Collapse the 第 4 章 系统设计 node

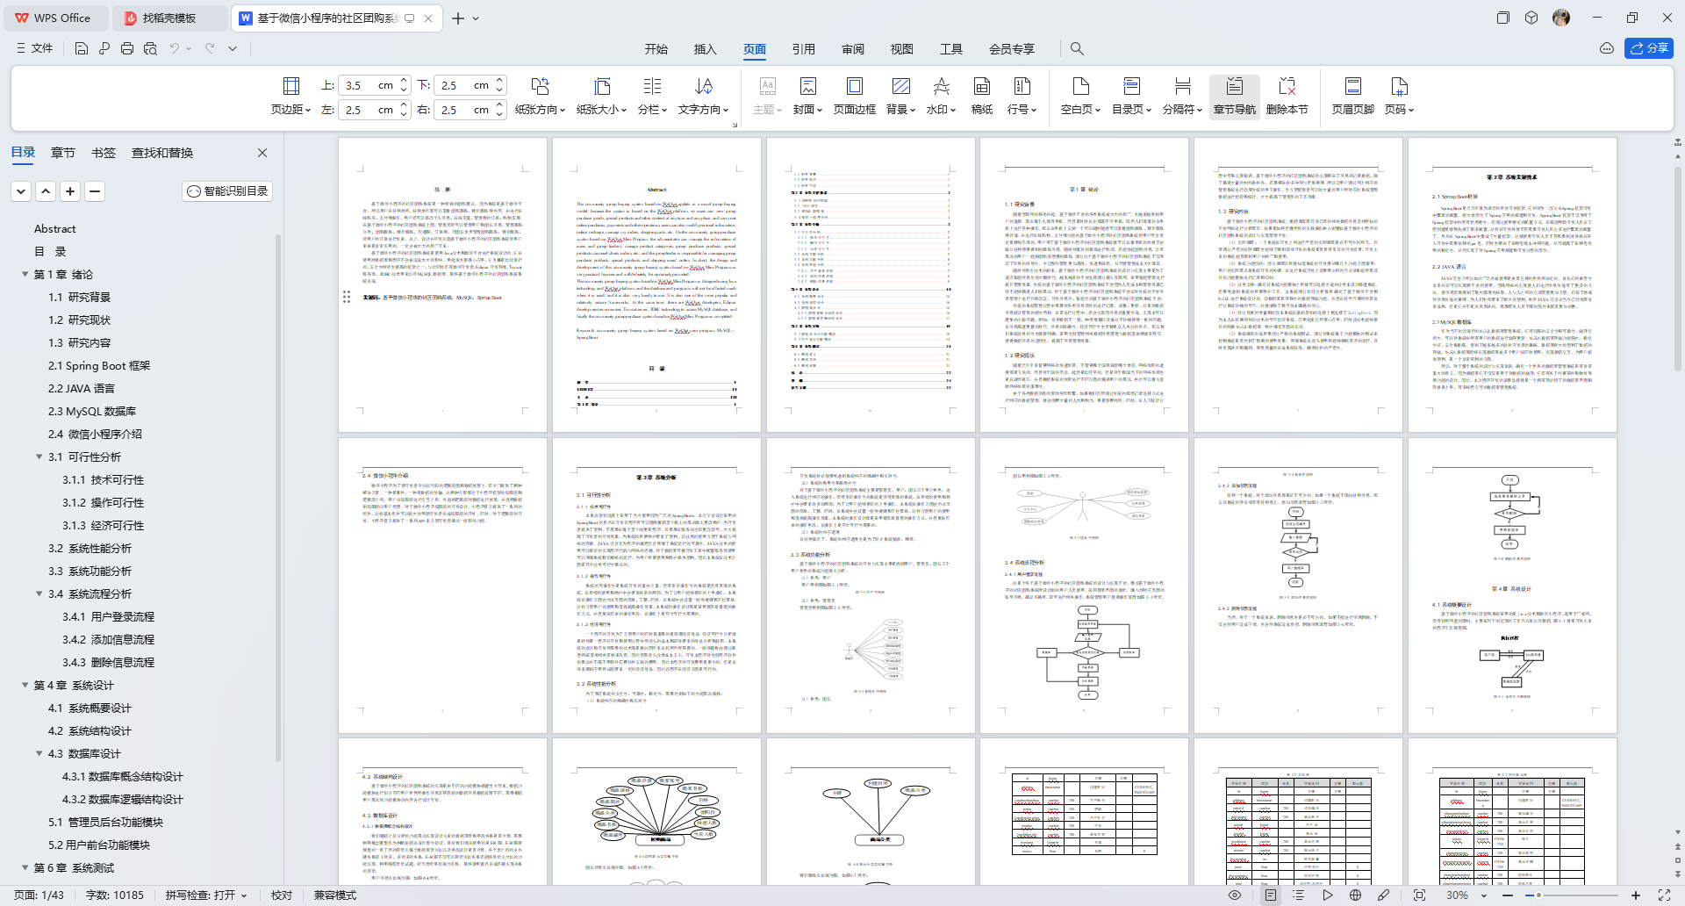(25, 685)
